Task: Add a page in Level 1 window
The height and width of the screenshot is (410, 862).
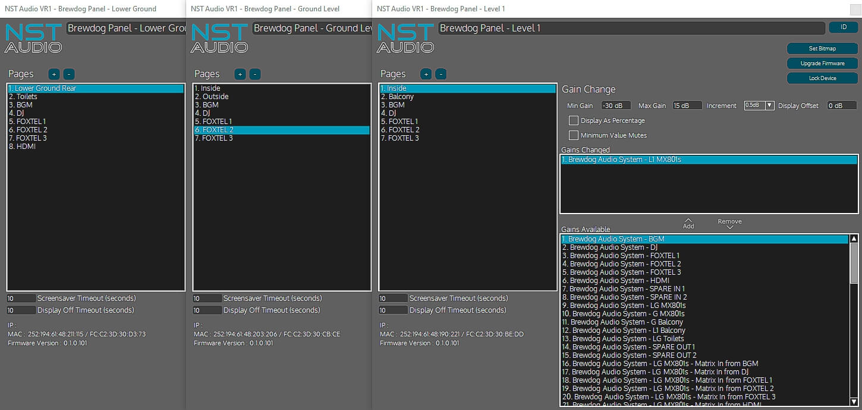Action: [x=426, y=74]
